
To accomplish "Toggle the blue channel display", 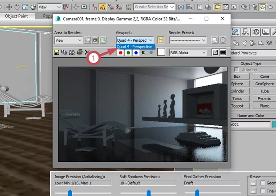I will (136, 52).
